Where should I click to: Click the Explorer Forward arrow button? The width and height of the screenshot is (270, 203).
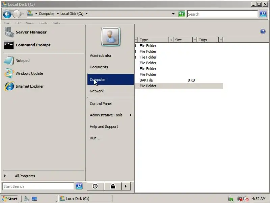point(17,14)
